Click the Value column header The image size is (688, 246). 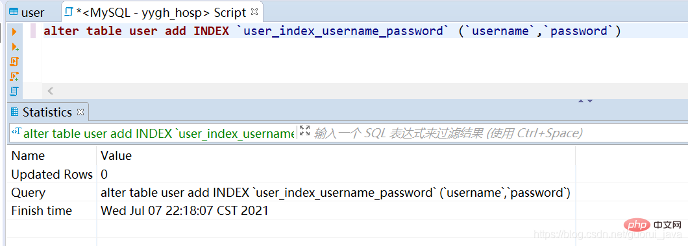[x=116, y=155]
